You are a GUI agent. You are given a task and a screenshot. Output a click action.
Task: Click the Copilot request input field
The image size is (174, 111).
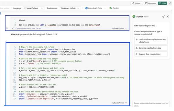point(151,104)
